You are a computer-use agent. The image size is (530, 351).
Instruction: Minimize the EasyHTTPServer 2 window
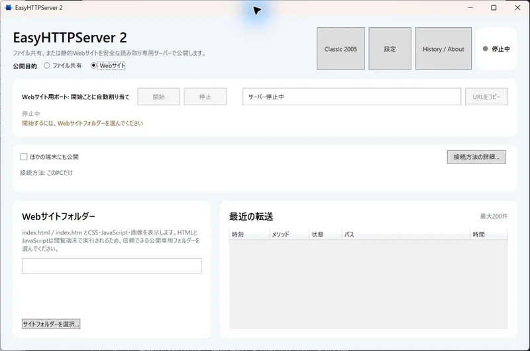point(470,7)
